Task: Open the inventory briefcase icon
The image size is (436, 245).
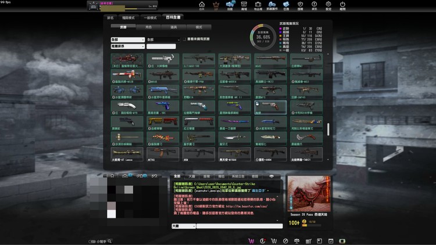Action: pyautogui.click(x=258, y=5)
